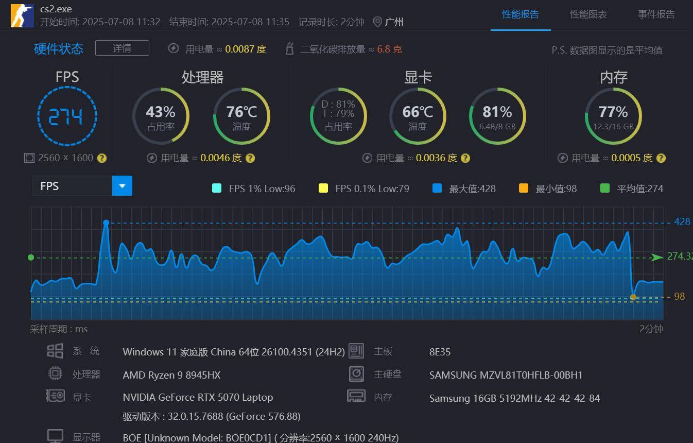Screen dimensions: 693x443
Task: Switch to the 事件报告 tab
Action: point(656,14)
